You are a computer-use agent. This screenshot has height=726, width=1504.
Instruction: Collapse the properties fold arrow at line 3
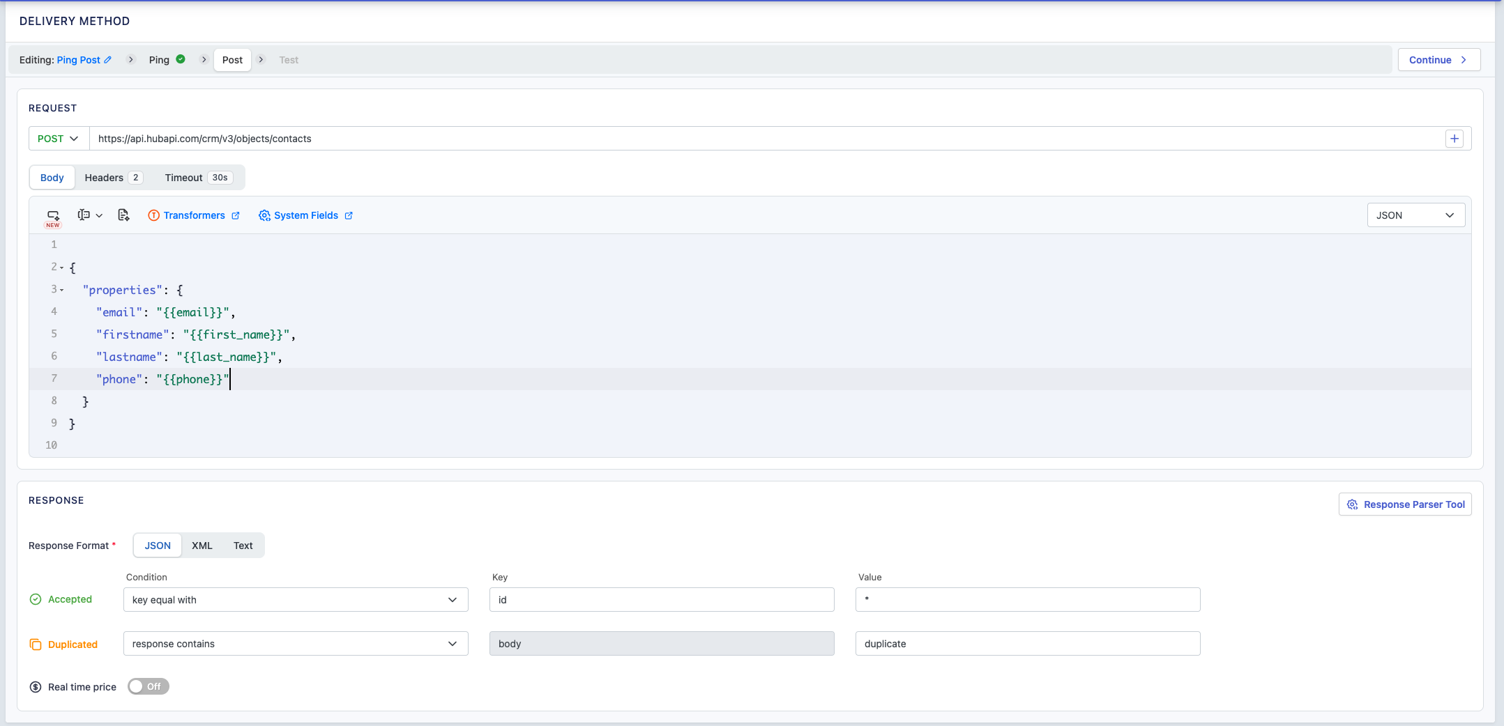[61, 290]
